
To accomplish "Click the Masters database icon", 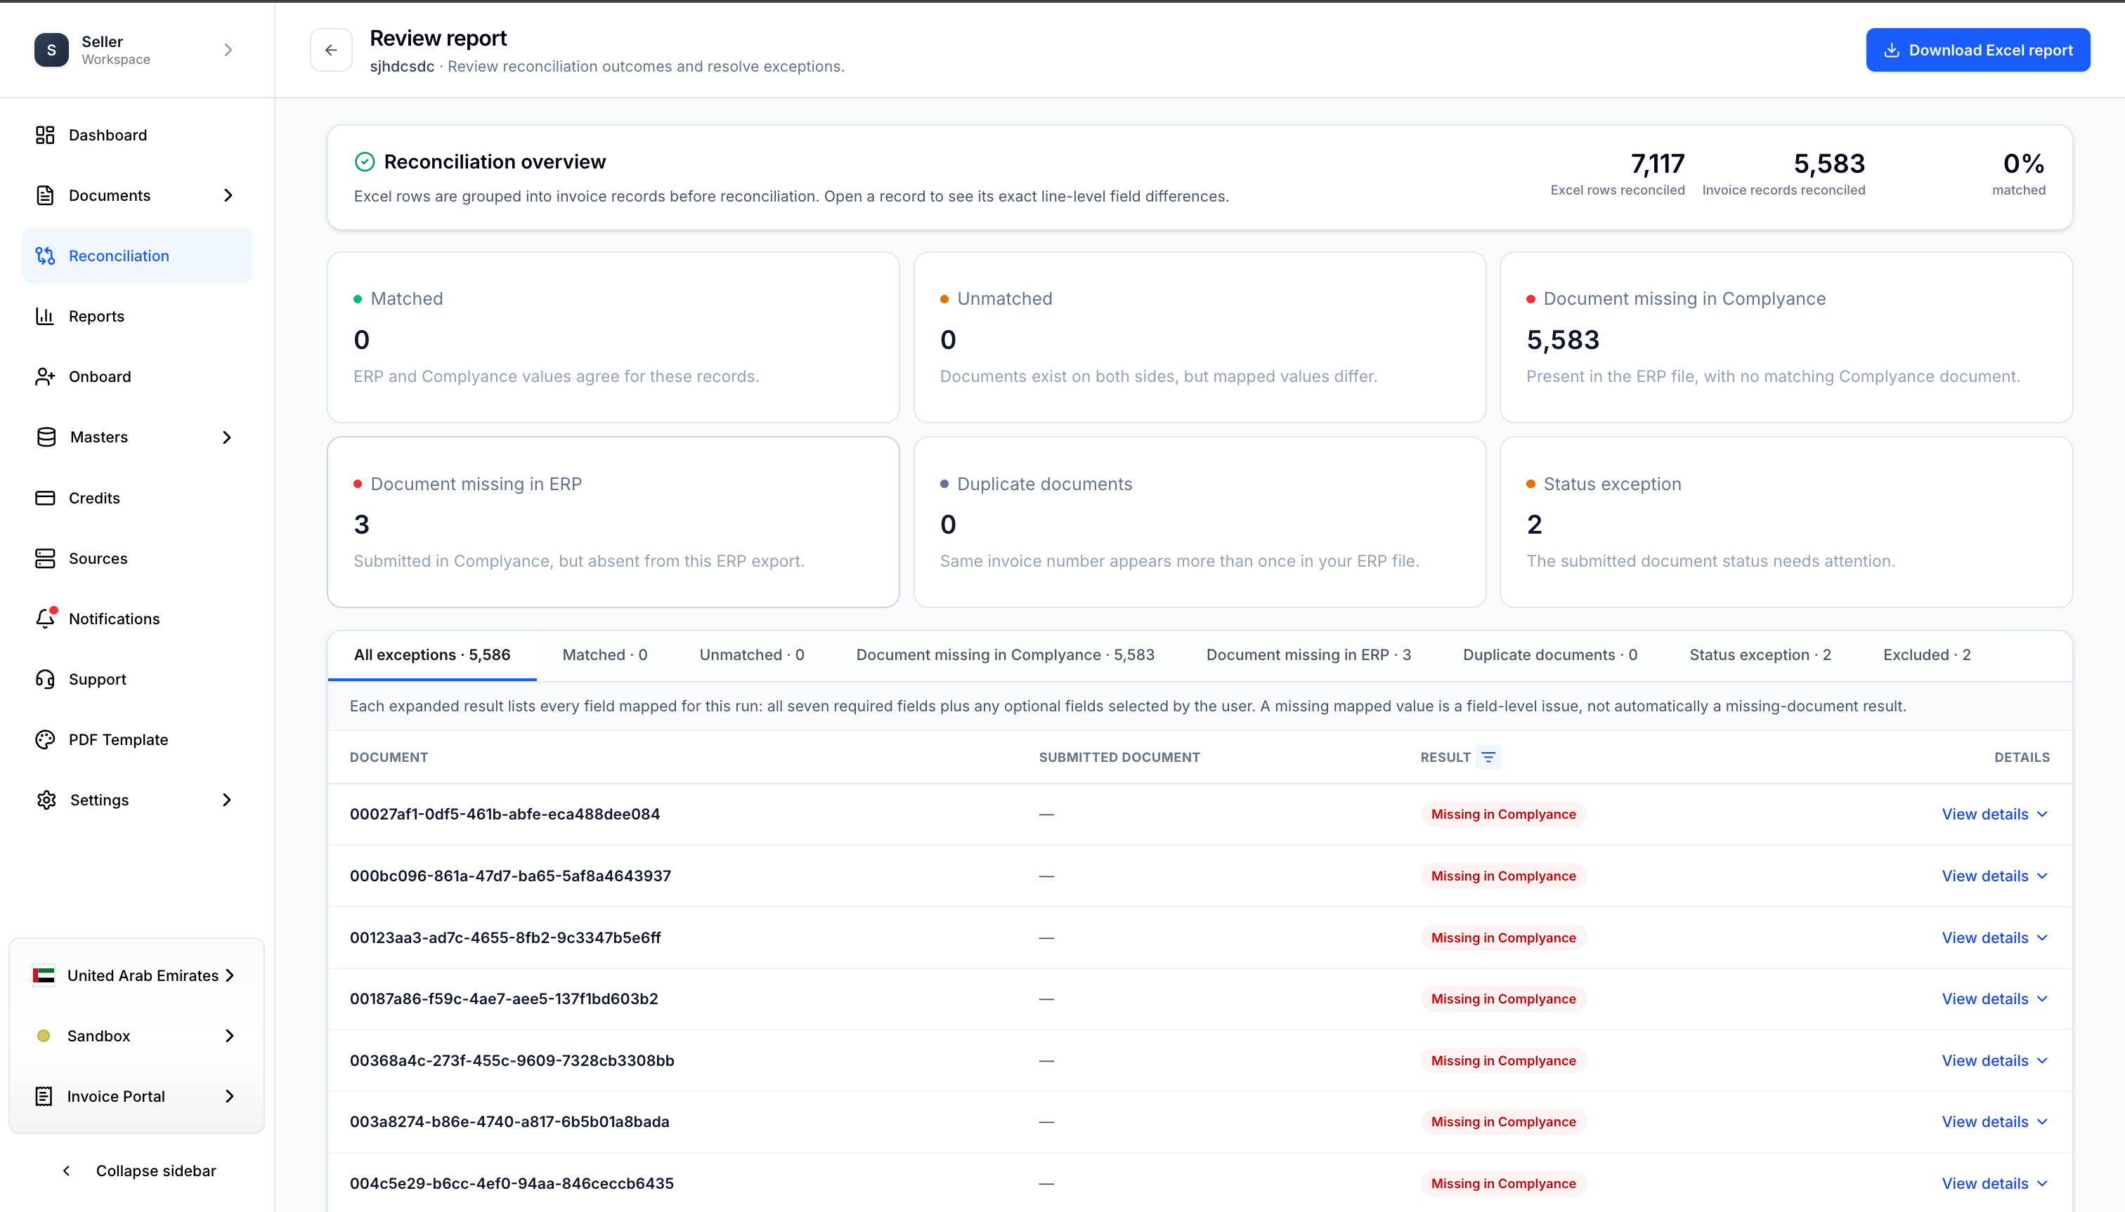I will (x=46, y=437).
